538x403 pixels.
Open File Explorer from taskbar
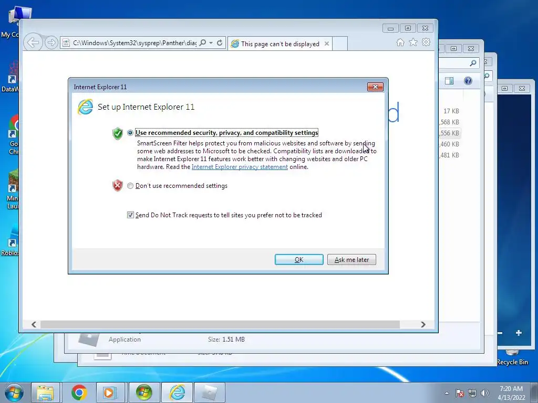(x=45, y=393)
